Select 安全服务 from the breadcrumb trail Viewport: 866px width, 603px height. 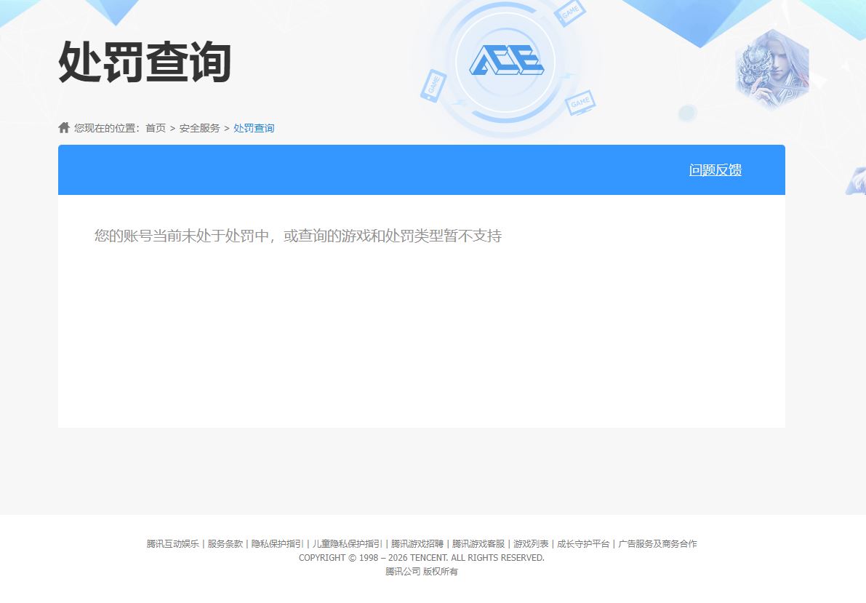(198, 128)
